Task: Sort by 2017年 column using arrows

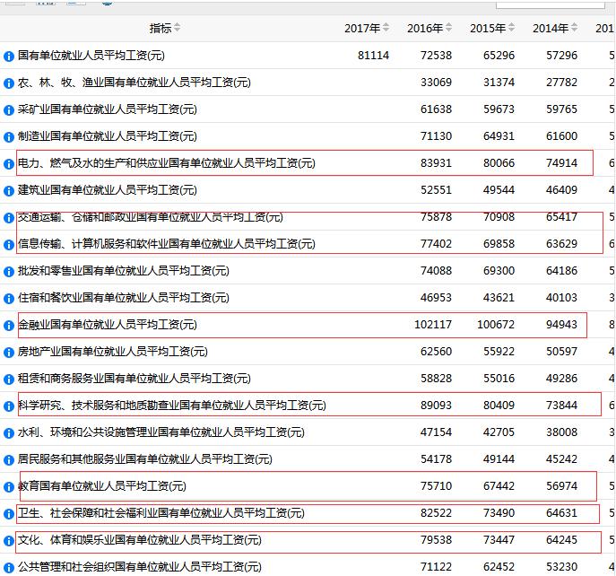Action: point(386,28)
